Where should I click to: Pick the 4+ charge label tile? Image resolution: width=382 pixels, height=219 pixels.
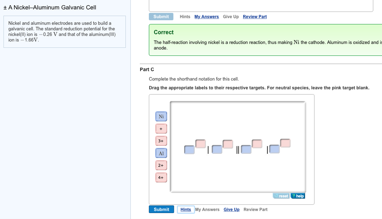(161, 178)
